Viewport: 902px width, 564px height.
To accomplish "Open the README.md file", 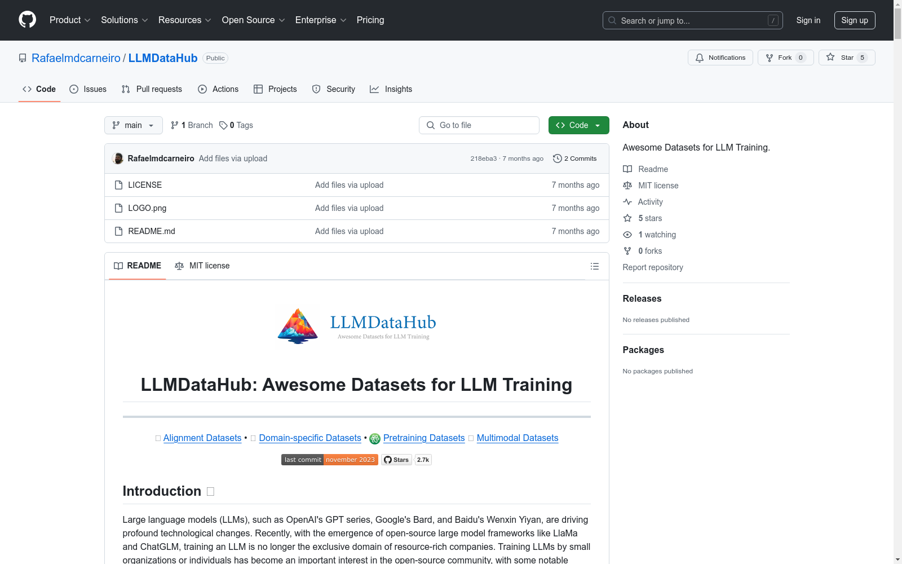I will [152, 231].
